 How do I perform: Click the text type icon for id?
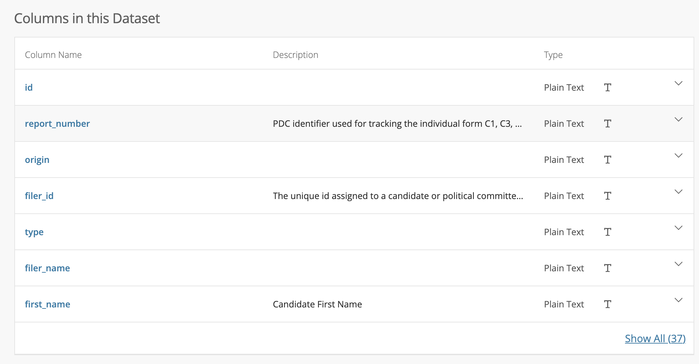(607, 88)
